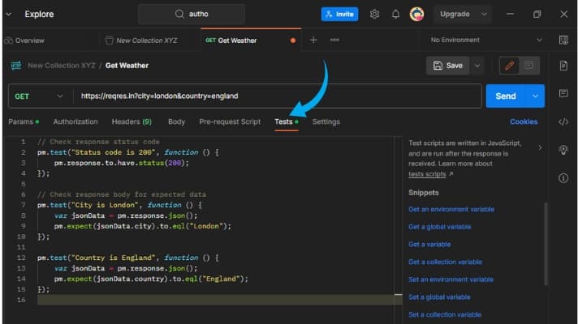Insert Set a global variable snippet
578x324 pixels.
(x=439, y=297)
